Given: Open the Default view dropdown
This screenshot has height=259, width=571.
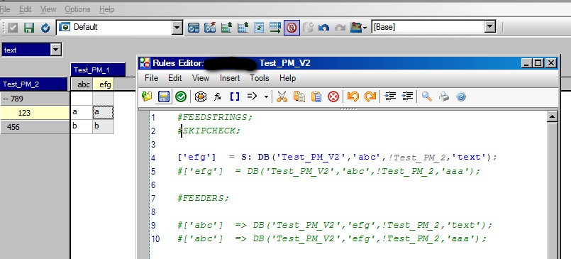Looking at the screenshot, I should [x=177, y=28].
